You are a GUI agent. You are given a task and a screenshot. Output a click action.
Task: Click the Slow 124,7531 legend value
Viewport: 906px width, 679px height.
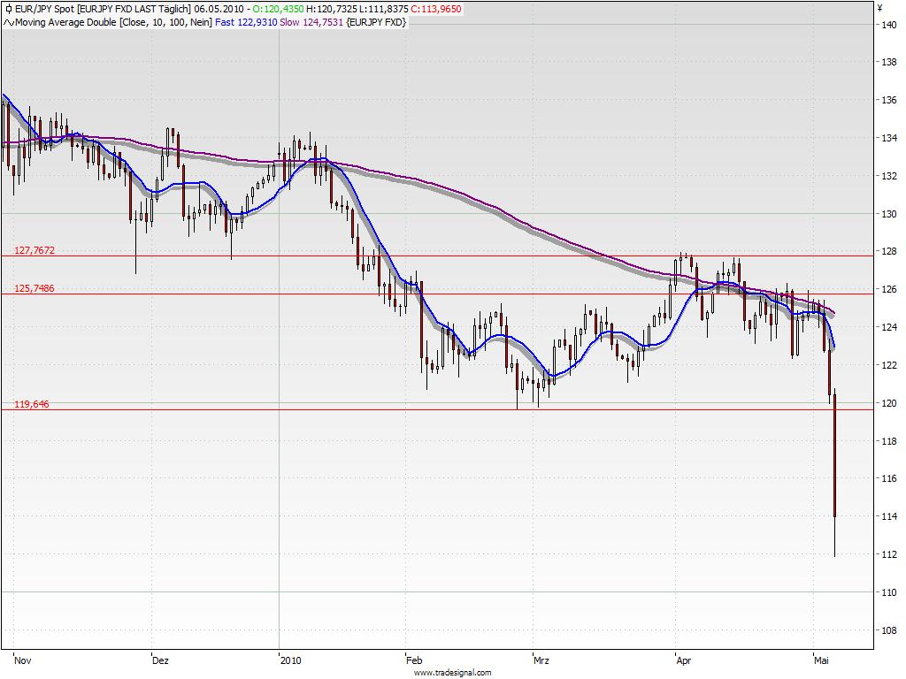[x=311, y=22]
